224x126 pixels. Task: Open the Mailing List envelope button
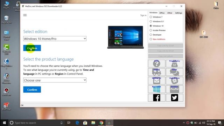156,80
